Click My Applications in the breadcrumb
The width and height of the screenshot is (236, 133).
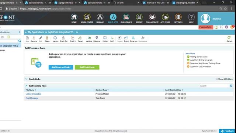coord(36,32)
